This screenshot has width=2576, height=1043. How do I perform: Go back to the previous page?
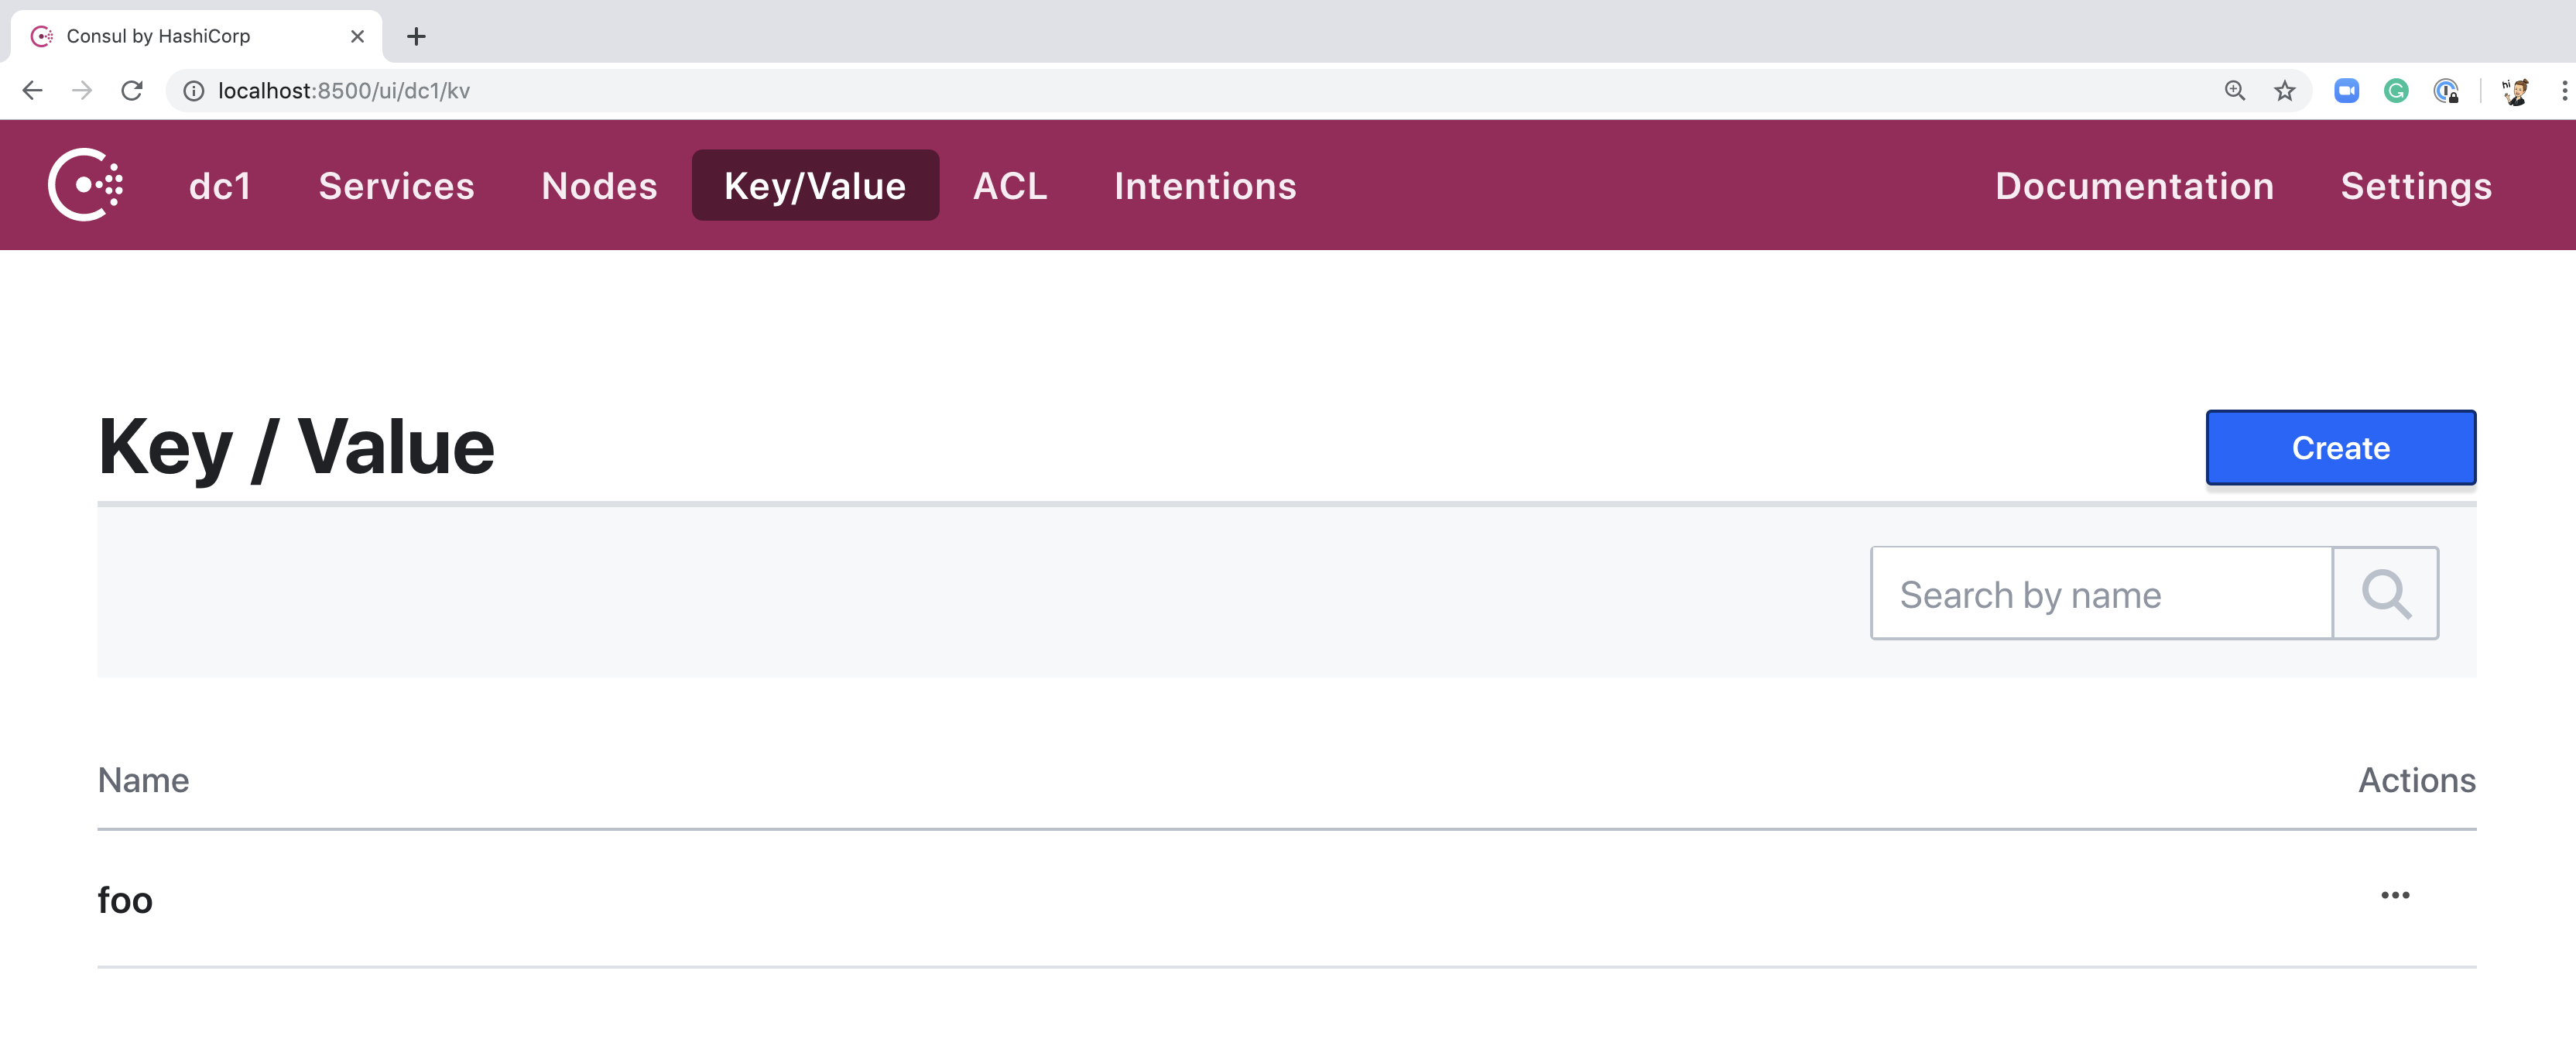click(32, 91)
